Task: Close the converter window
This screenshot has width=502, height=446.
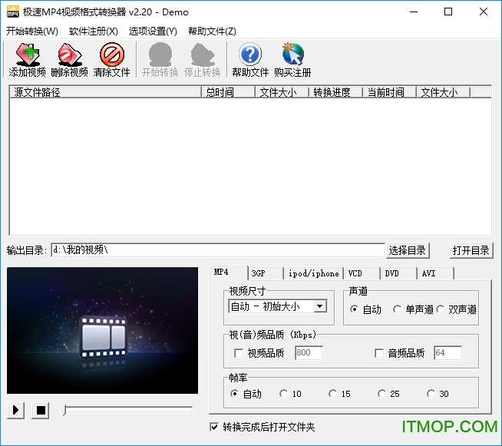Action: pyautogui.click(x=484, y=12)
